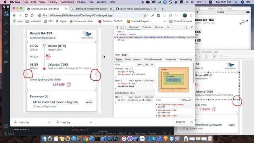Open VS Code Run and Debug icon
The width and height of the screenshot is (254, 143).
pos(6,43)
